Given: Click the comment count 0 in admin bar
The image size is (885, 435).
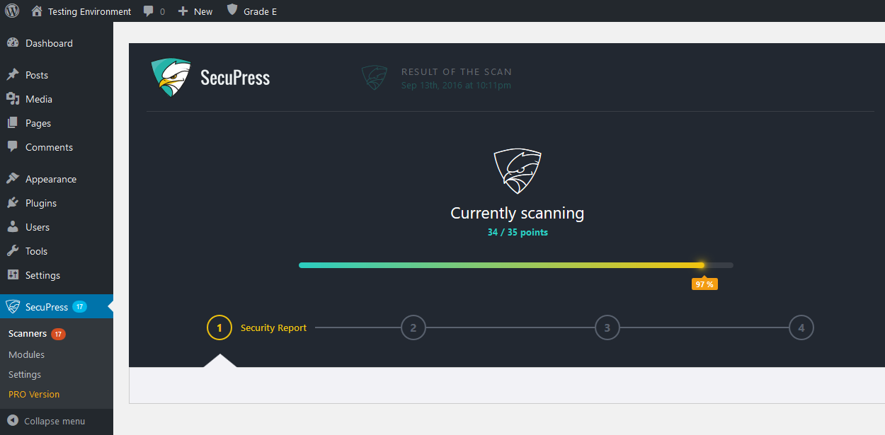Looking at the screenshot, I should [162, 11].
